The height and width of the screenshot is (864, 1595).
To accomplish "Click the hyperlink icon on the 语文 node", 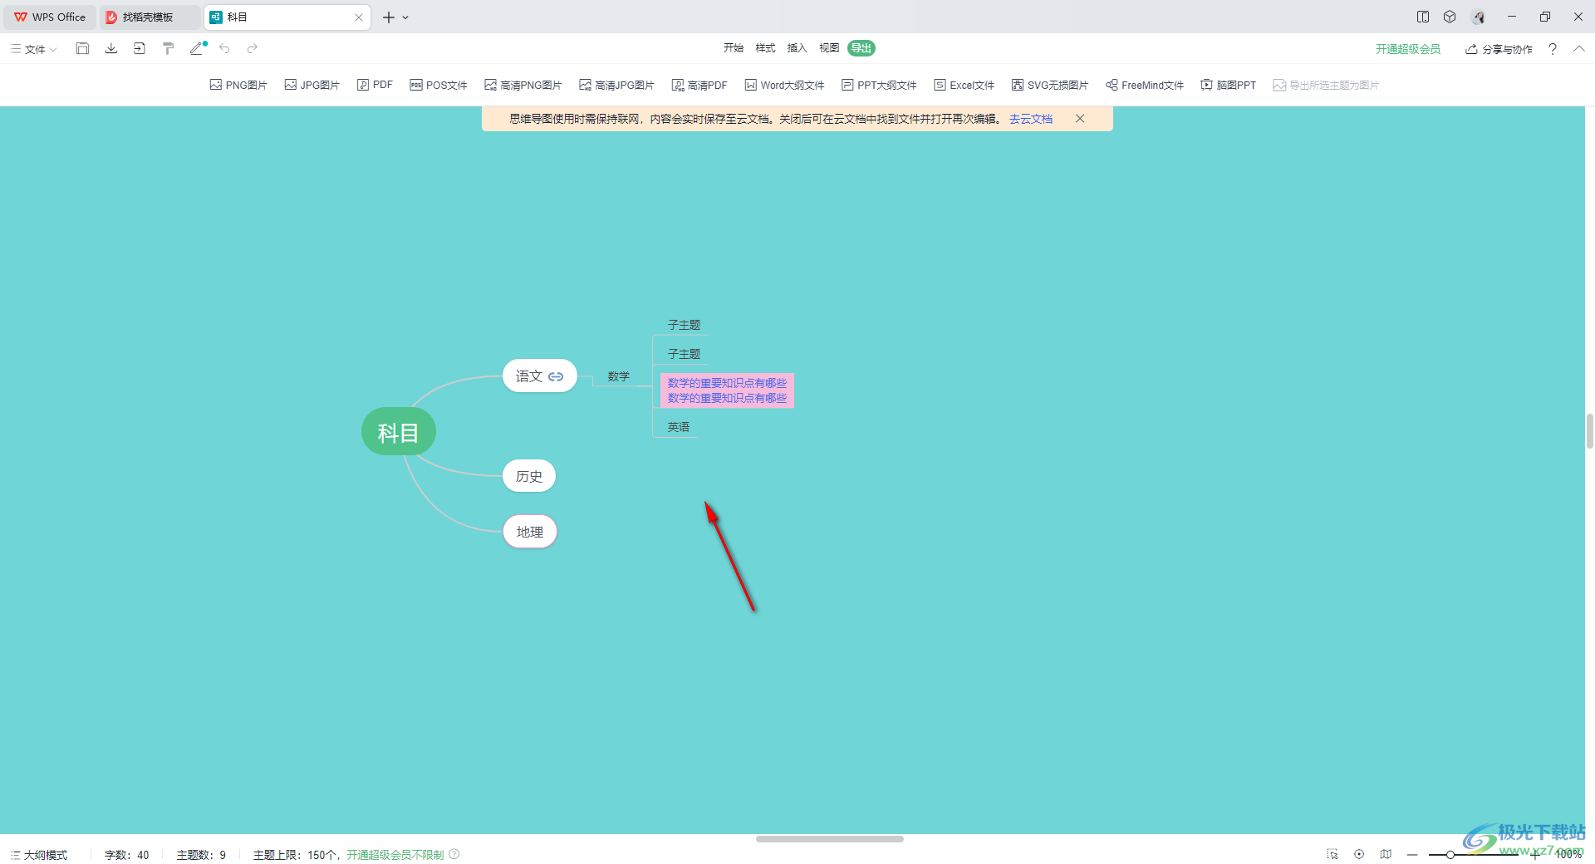I will click(x=556, y=377).
